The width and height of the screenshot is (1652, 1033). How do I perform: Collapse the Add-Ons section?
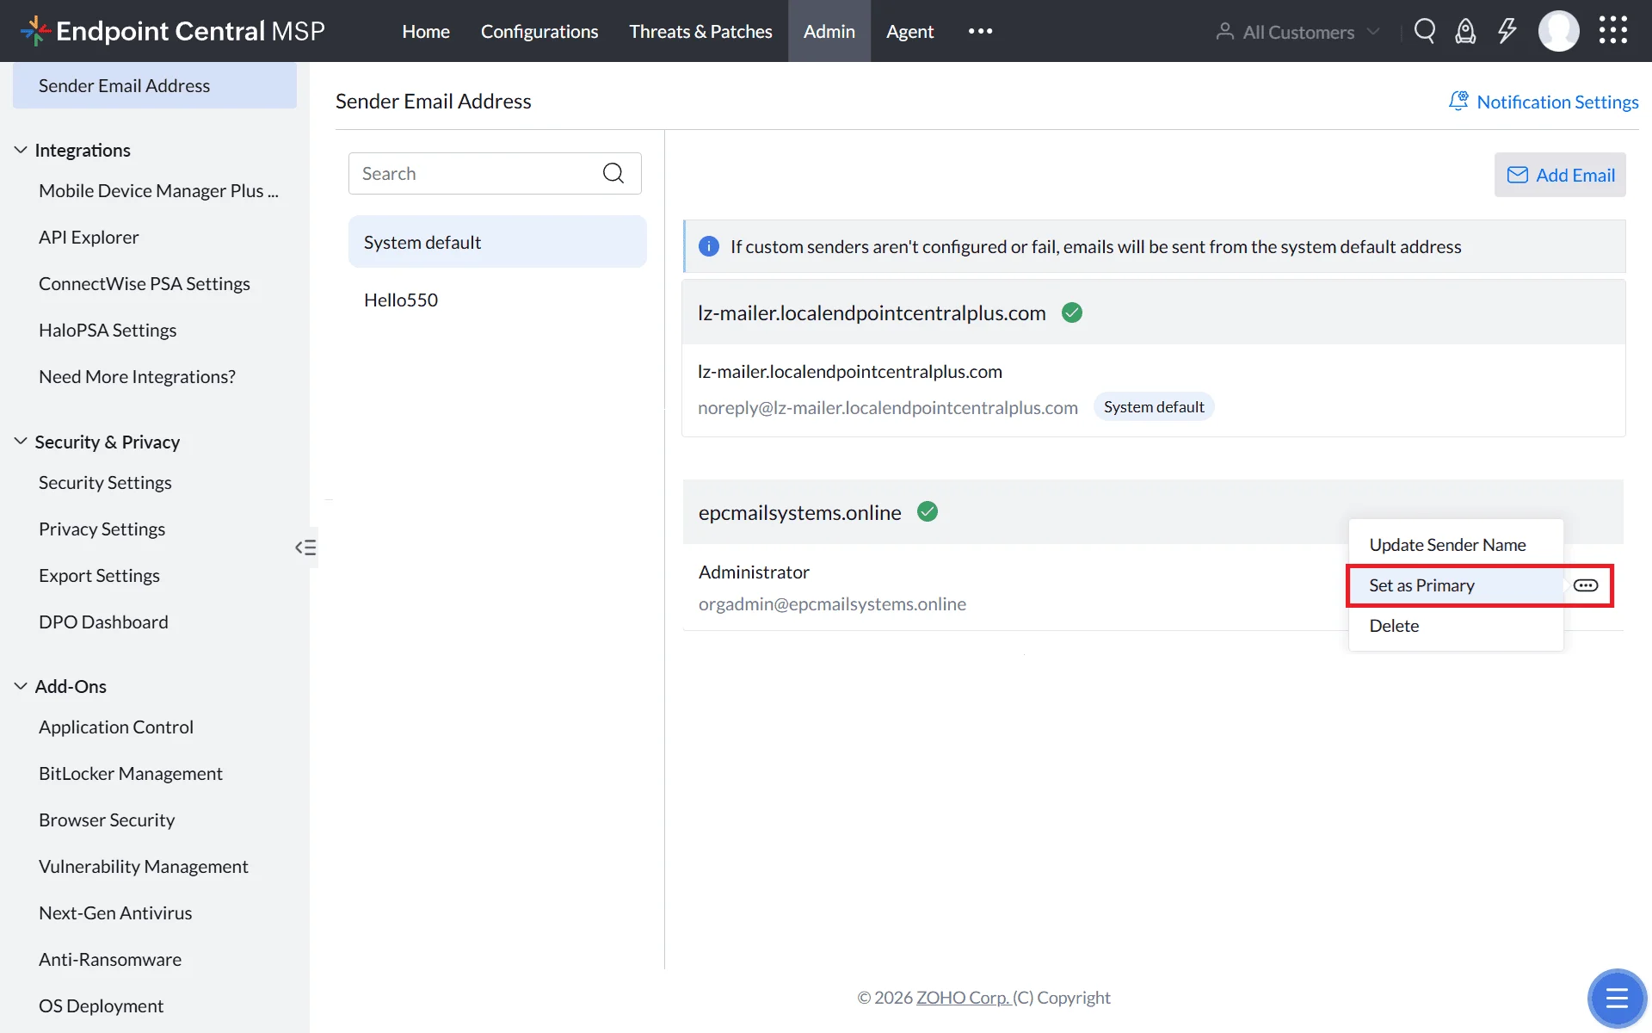(x=21, y=686)
